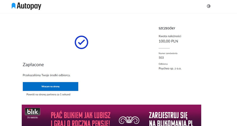Click the 'Przekazaliśmy Twoje środki odbiorcy' message
The width and height of the screenshot is (237, 126).
[x=47, y=75]
